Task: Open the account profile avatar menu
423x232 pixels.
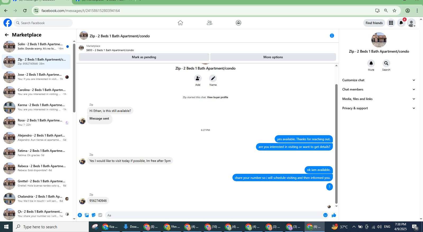Action: pos(411,23)
